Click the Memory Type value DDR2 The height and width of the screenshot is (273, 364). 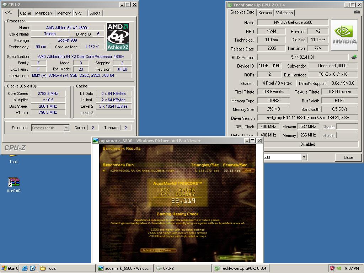[274, 101]
